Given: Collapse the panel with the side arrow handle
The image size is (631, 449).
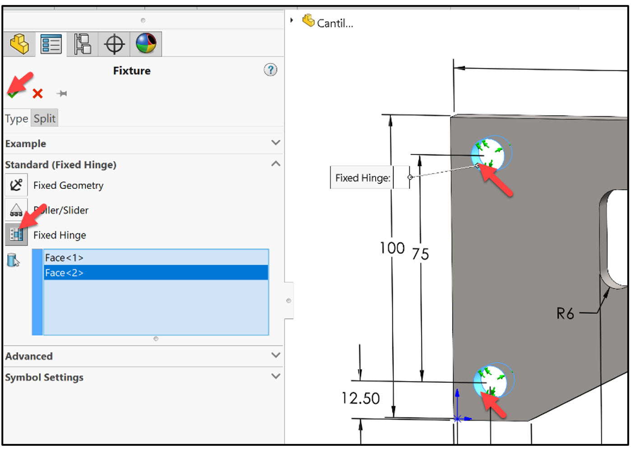Looking at the screenshot, I should [288, 300].
